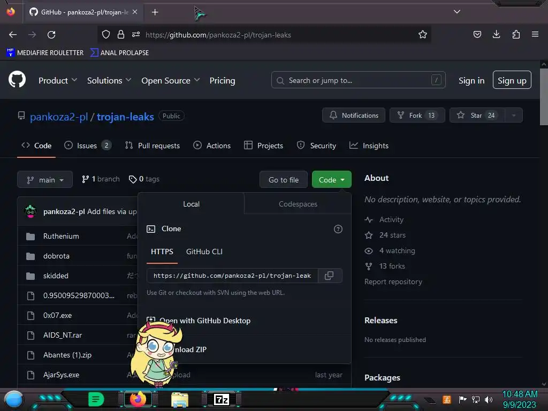Screen dimensions: 548x411
Task: Select the HTTPS clone option
Action: [162, 252]
